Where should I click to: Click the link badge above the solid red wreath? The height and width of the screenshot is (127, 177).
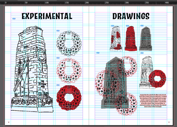click(58, 85)
